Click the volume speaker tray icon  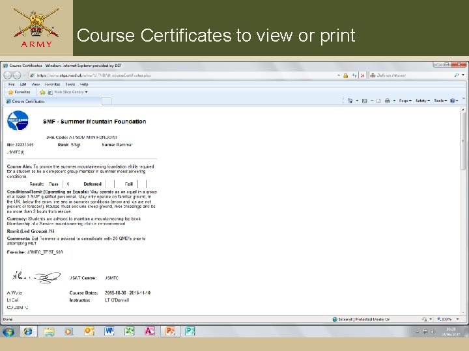tap(433, 331)
